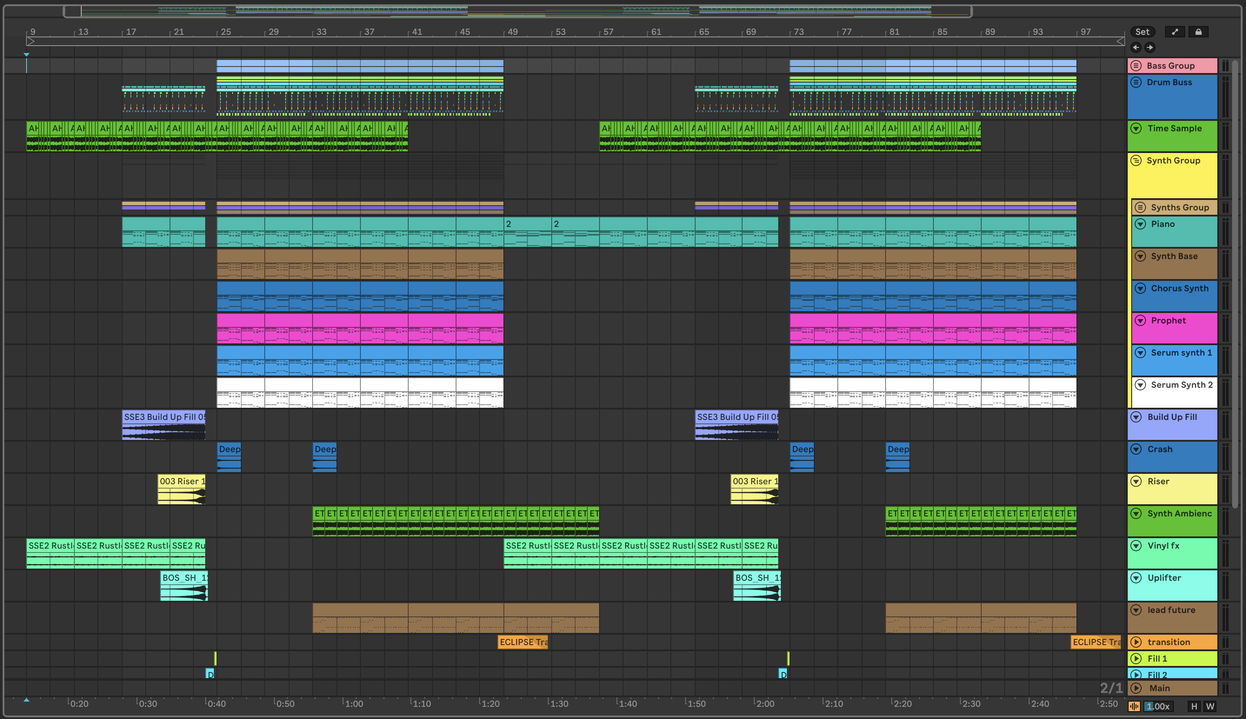Toggle the waveform display button

(x=1134, y=706)
